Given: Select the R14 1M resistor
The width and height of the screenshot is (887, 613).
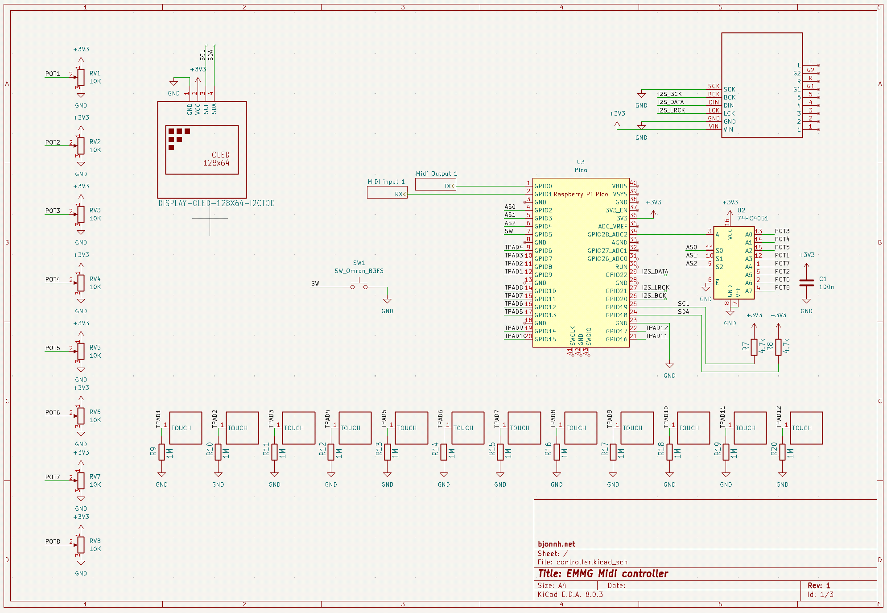Looking at the screenshot, I should tap(444, 452).
